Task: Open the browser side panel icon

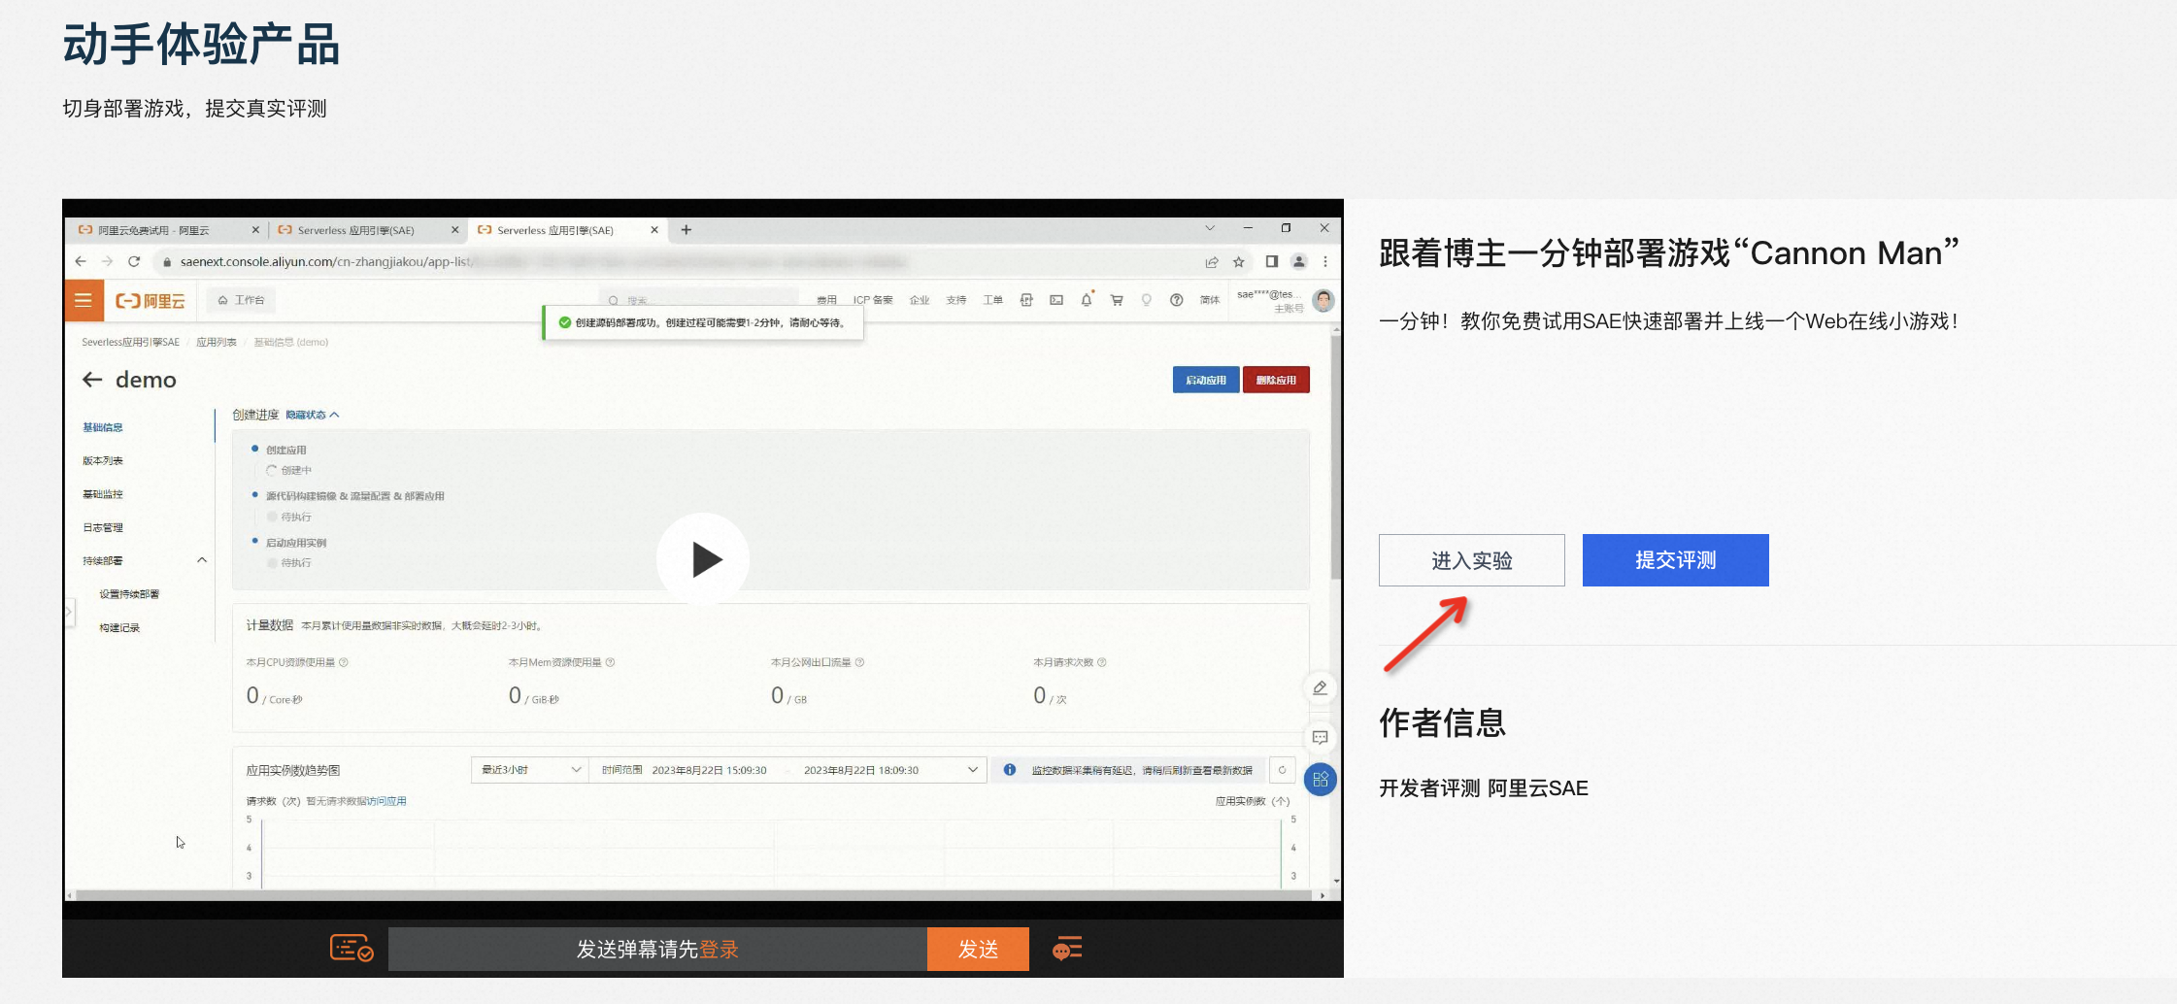Action: pos(1271,261)
